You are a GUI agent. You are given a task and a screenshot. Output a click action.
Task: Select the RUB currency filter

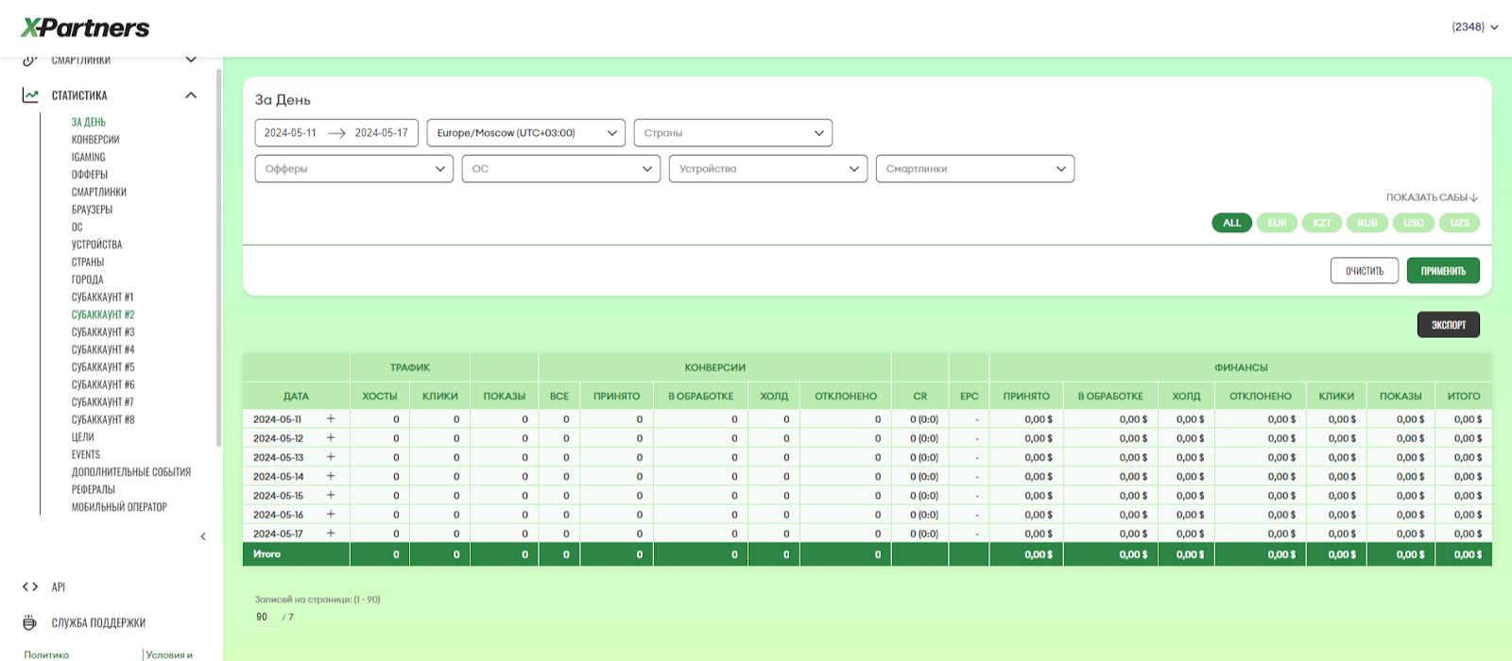tap(1367, 223)
